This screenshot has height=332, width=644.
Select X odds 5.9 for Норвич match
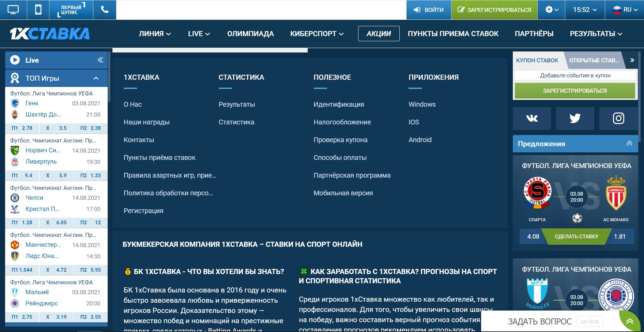pos(57,175)
